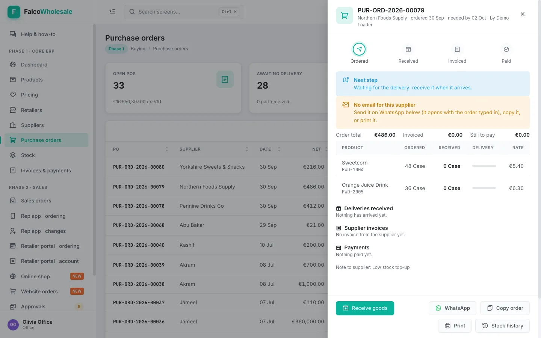541x338 pixels.
Task: Click the FalcoWholesale logo icon
Action: click(14, 12)
